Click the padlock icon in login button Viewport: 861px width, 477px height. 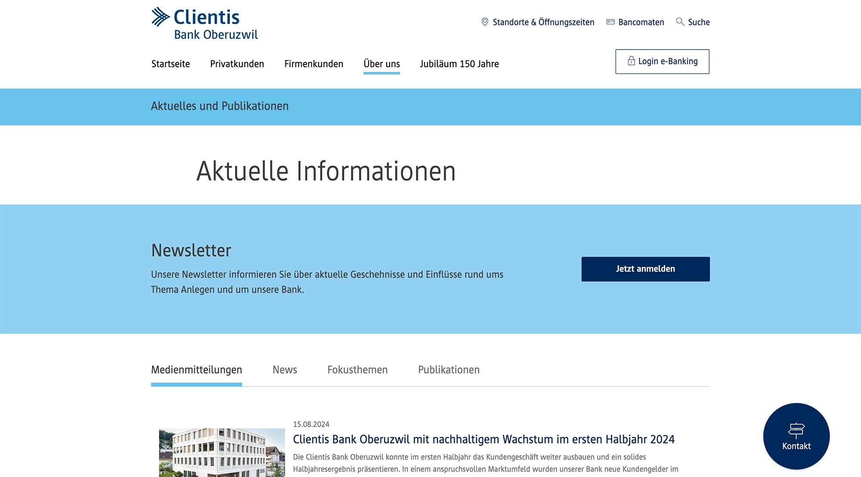(631, 61)
